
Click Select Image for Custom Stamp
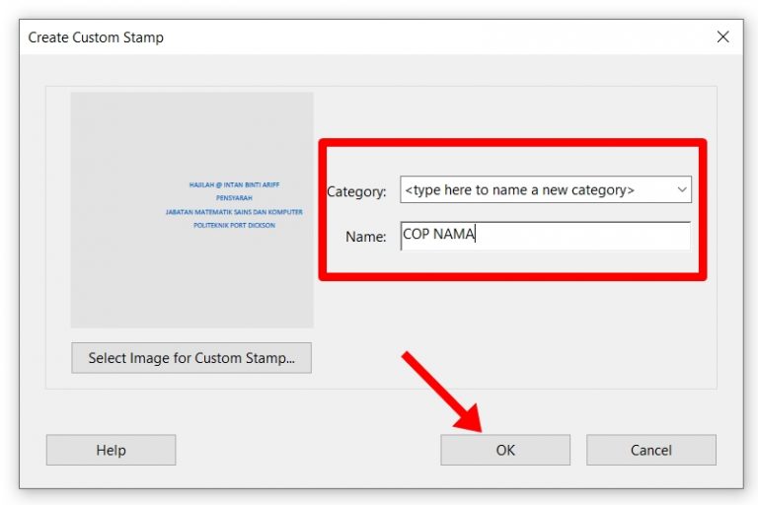pyautogui.click(x=191, y=358)
